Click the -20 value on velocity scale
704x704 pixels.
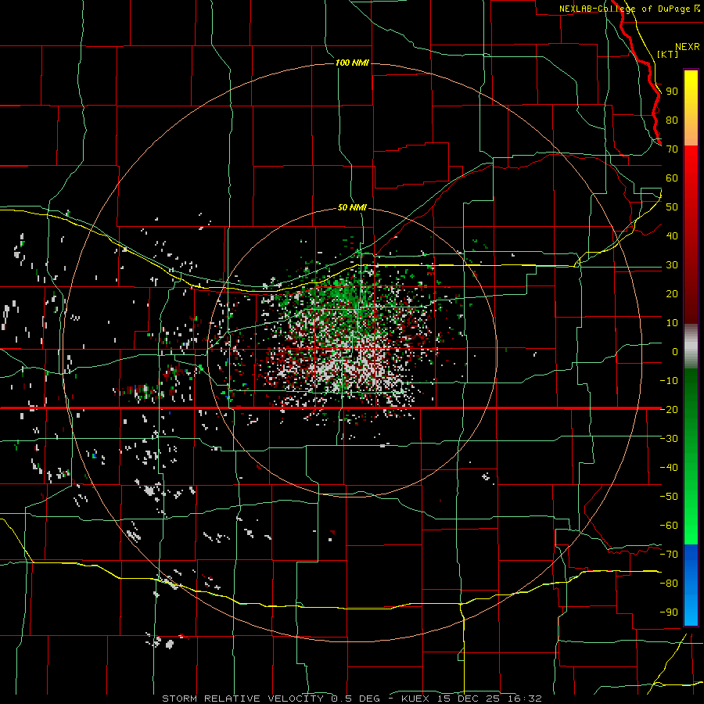click(x=669, y=409)
